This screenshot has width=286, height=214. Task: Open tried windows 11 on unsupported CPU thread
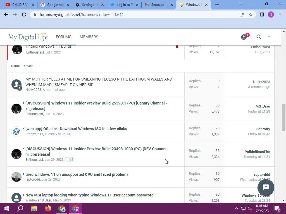pyautogui.click(x=77, y=174)
